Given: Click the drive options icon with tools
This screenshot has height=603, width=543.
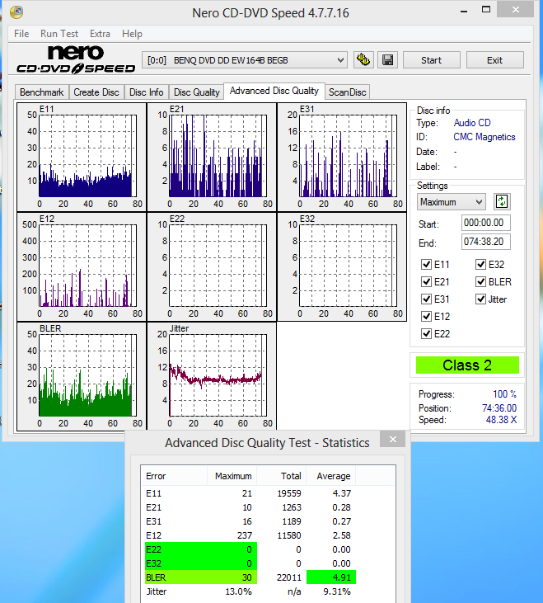Looking at the screenshot, I should 363,60.
